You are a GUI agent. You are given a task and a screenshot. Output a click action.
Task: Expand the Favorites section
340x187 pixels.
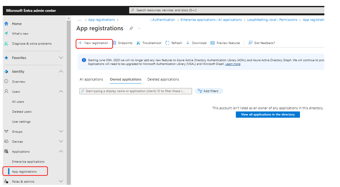[x=61, y=57]
